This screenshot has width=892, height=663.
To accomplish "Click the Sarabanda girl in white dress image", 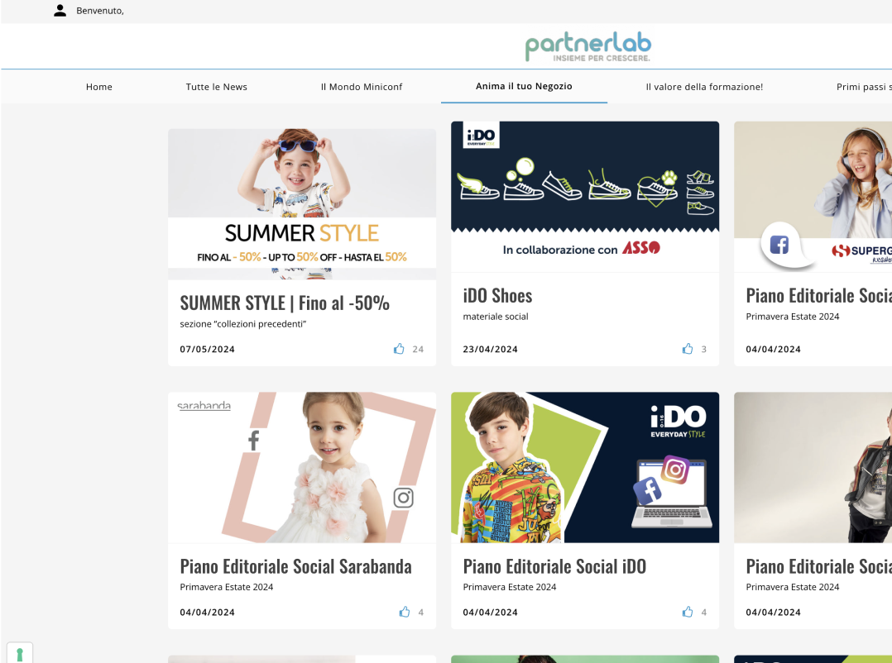I will [x=302, y=468].
